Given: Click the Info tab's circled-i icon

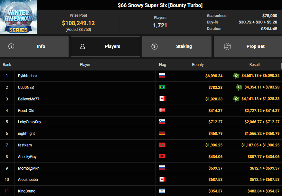Looking at the screenshot, I should (12, 46).
